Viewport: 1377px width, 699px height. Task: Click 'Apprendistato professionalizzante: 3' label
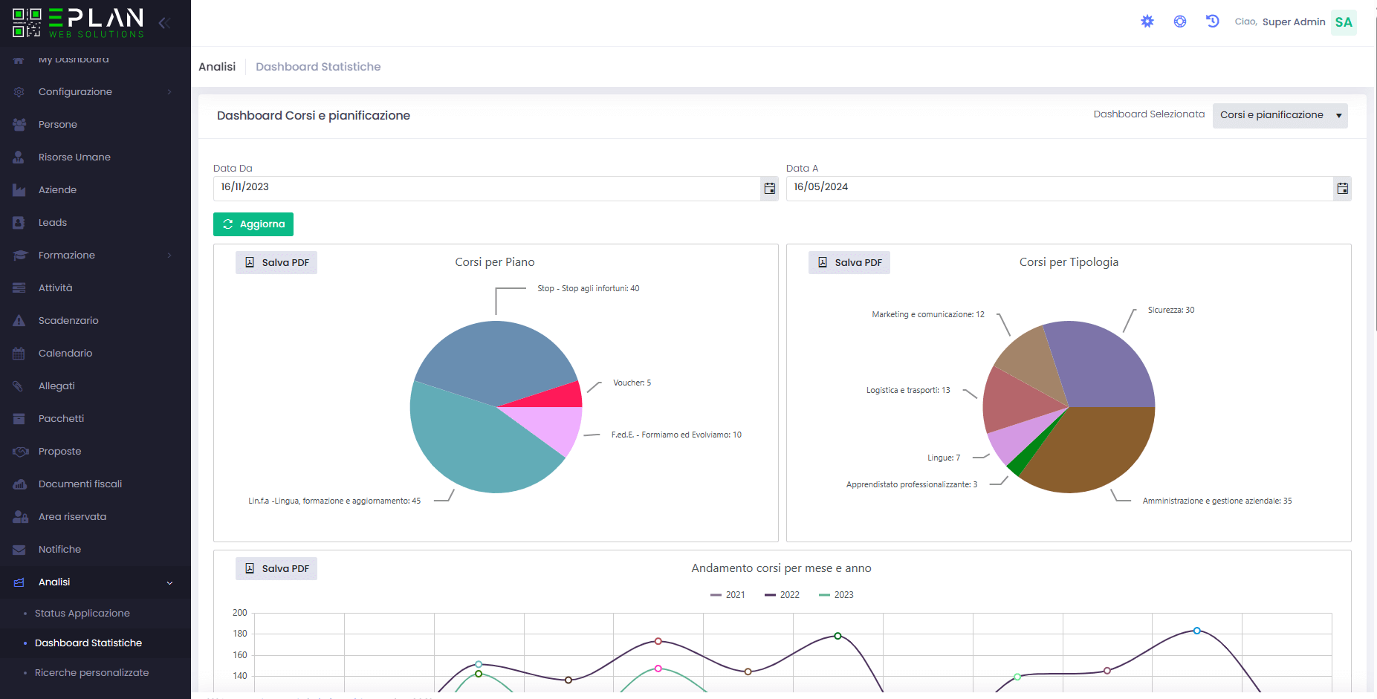[x=912, y=485]
